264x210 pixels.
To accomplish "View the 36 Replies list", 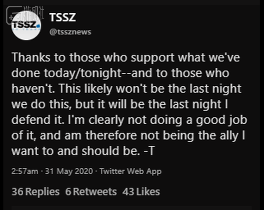I will [36, 192].
